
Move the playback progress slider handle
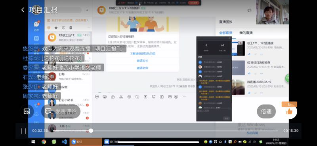(x=91, y=131)
